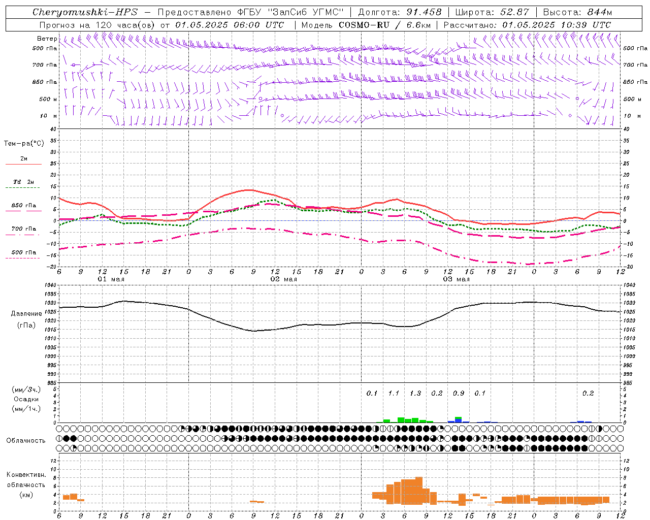Image resolution: width=650 pixels, height=520 pixels.
Task: Click the "Тем-ра(°C)" temperature panel label
Action: [24, 144]
